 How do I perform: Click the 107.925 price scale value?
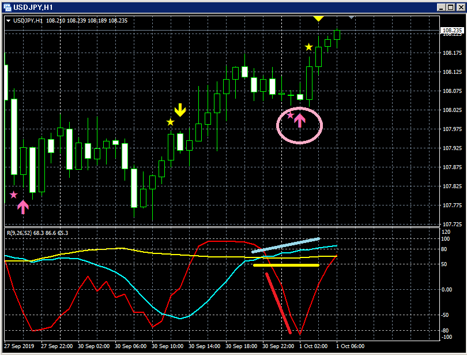[452, 148]
